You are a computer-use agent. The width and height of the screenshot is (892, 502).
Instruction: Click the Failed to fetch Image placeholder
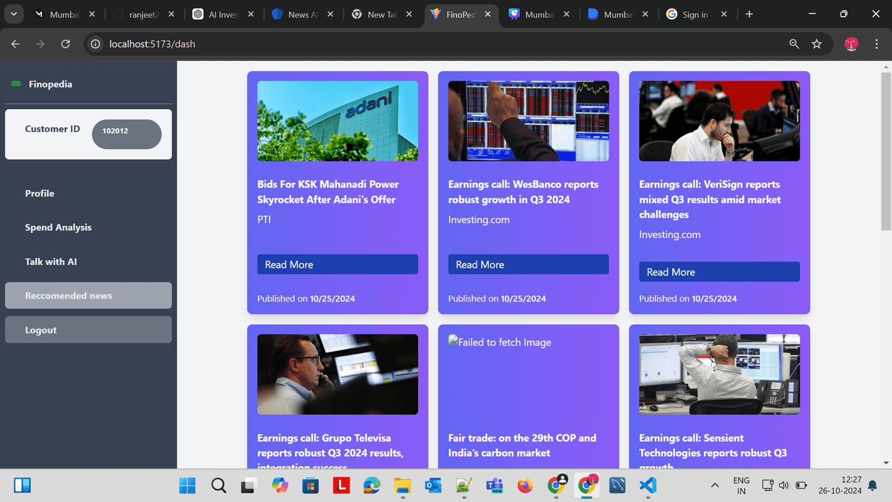500,342
